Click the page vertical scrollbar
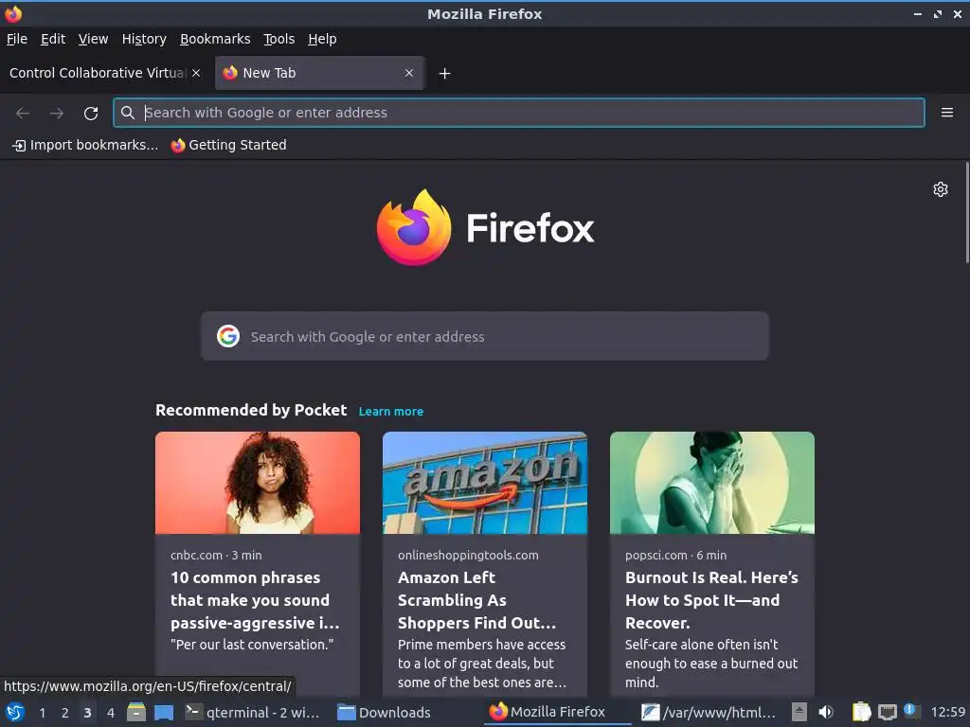The width and height of the screenshot is (970, 727). 966,213
